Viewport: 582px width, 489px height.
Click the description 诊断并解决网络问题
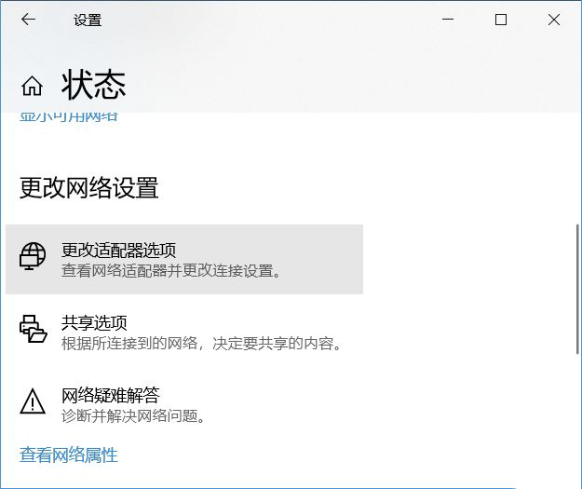click(133, 415)
